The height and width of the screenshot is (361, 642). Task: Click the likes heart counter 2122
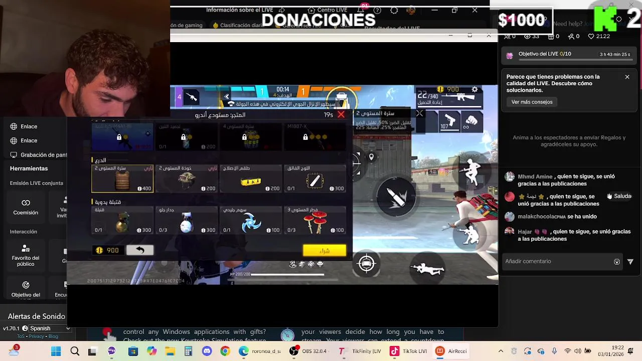[599, 36]
